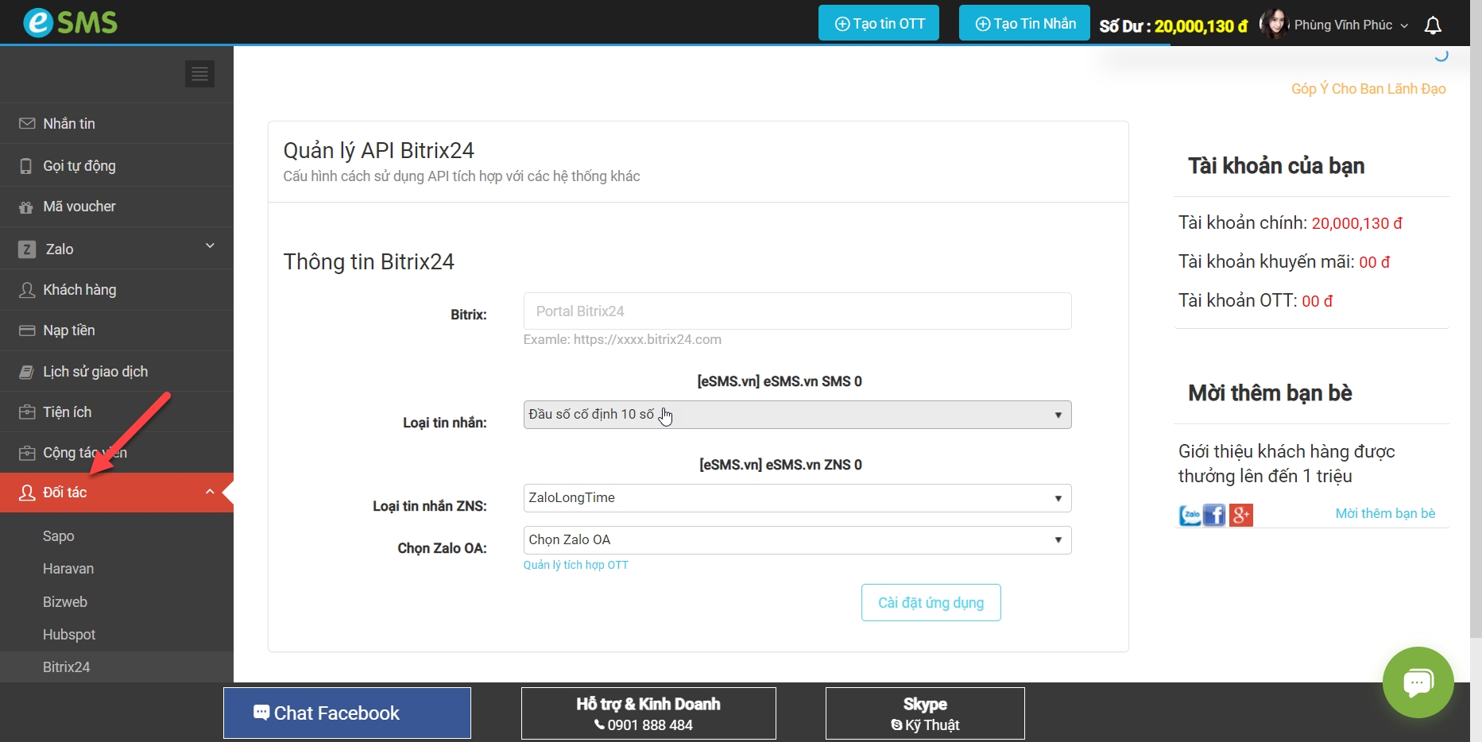The height and width of the screenshot is (742, 1482).
Task: Click the user profile avatar
Action: 1274,25
